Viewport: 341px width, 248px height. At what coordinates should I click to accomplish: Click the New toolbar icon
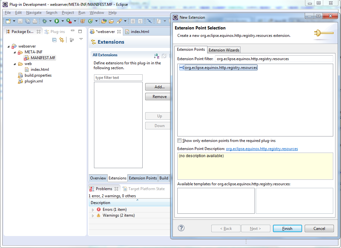[x=8, y=21]
